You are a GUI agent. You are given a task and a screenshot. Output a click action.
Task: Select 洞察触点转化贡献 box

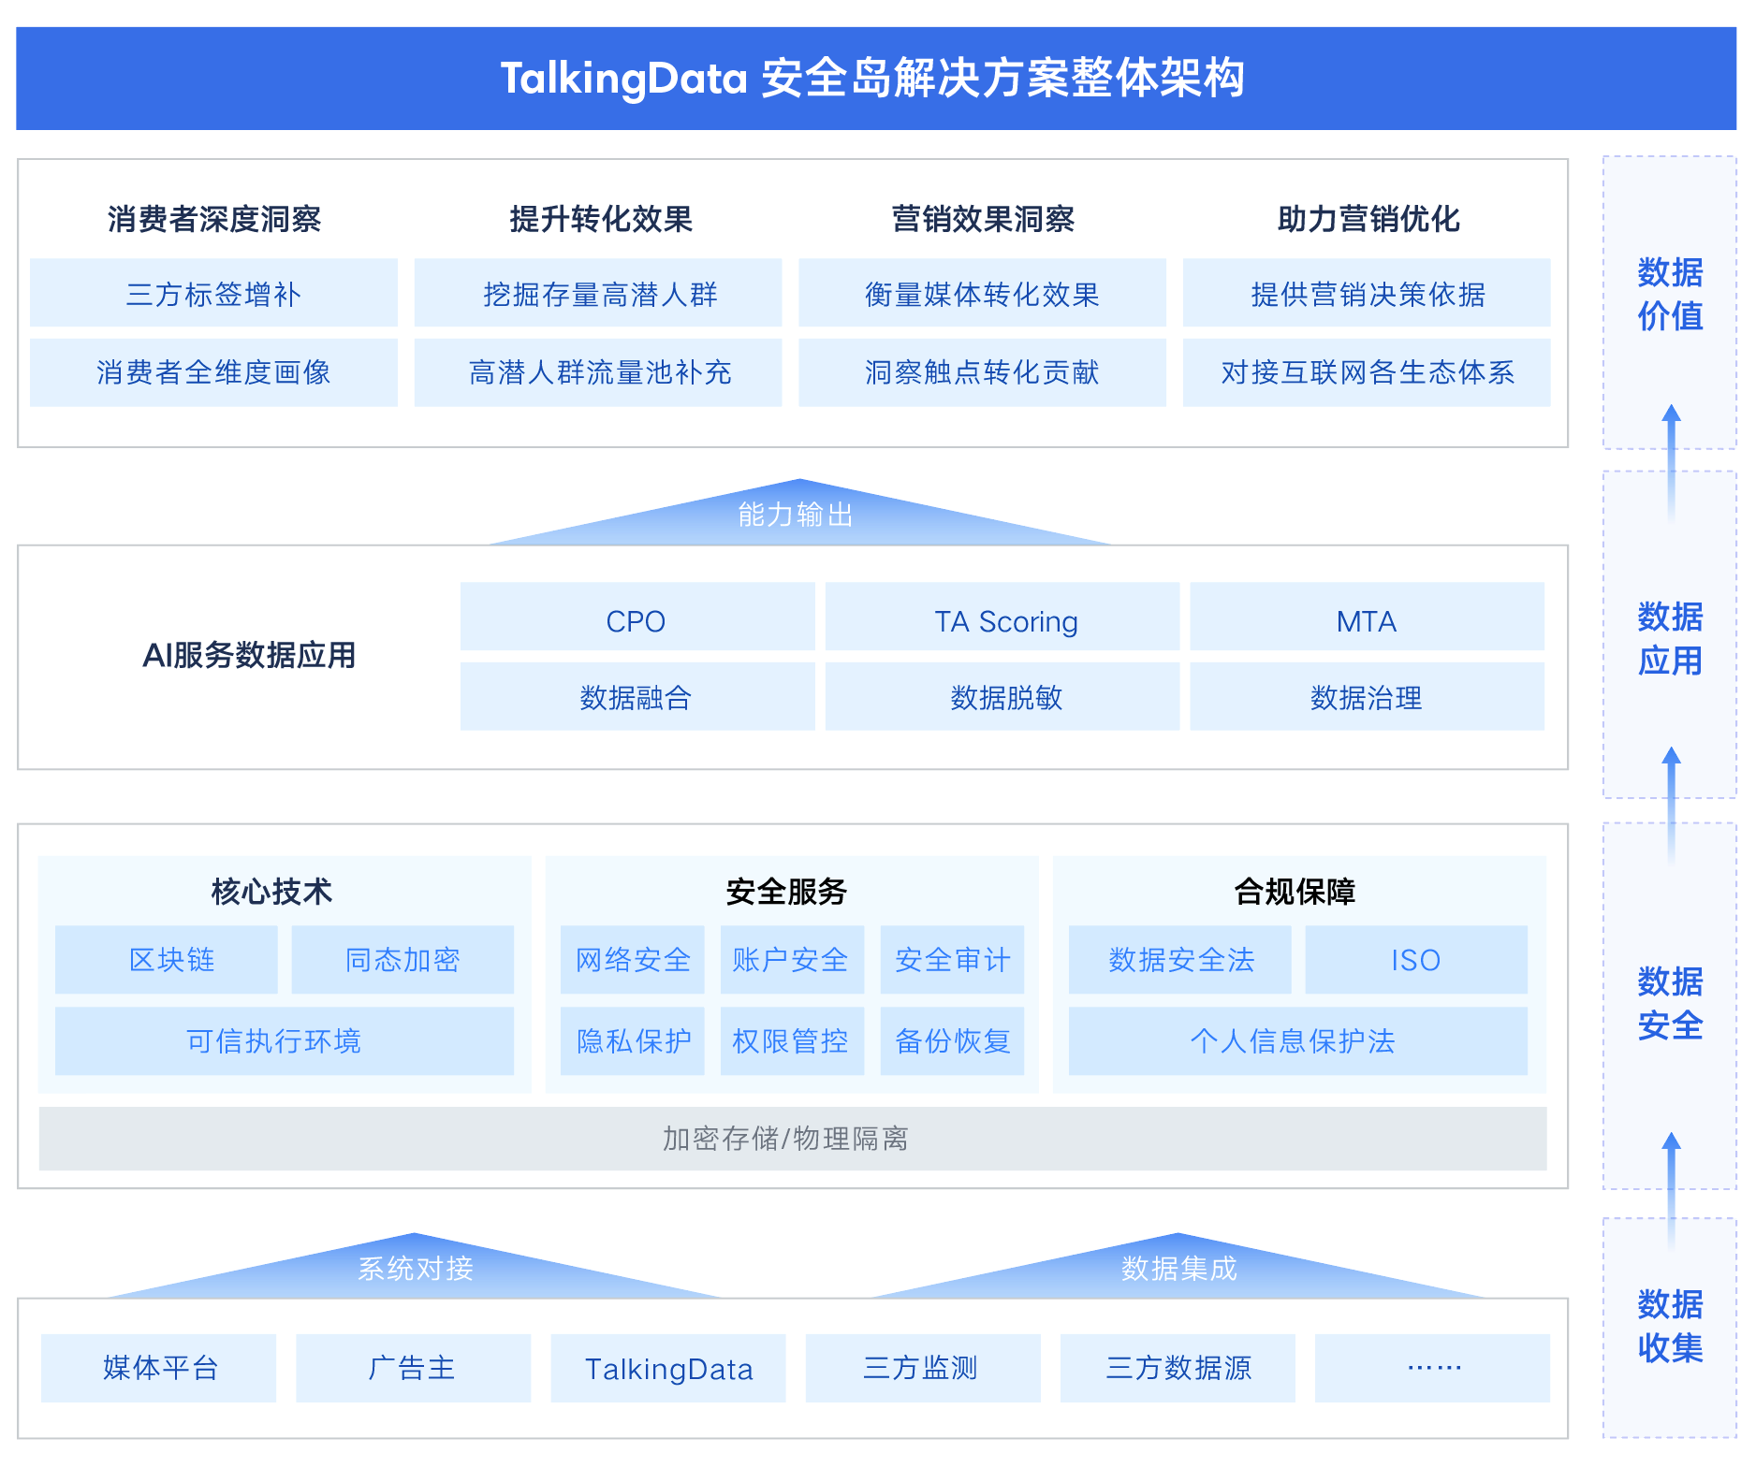[982, 372]
